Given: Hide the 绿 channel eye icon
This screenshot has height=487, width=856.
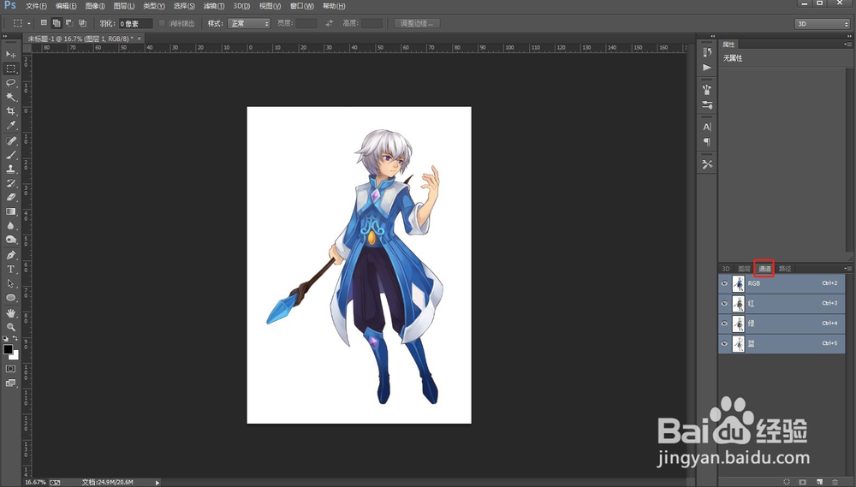Looking at the screenshot, I should pyautogui.click(x=724, y=324).
